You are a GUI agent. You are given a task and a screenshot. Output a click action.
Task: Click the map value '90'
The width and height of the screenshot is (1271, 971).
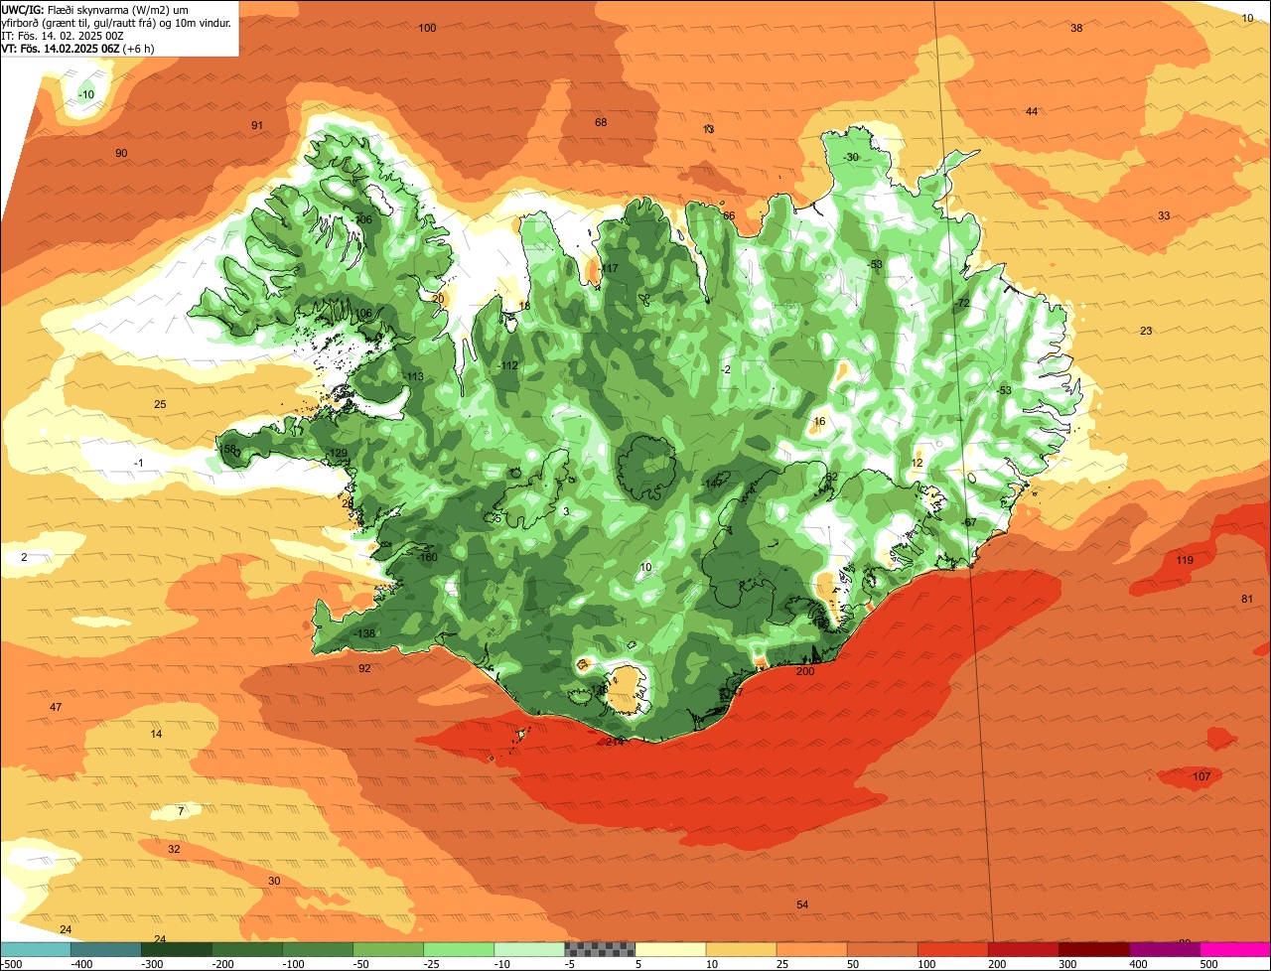[x=121, y=153]
